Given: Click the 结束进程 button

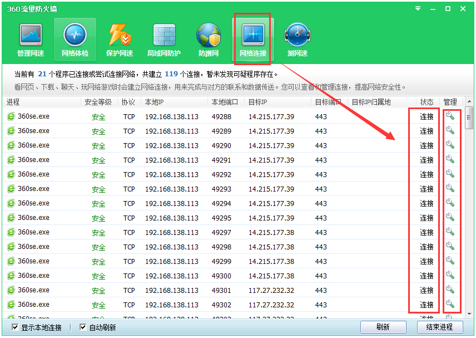Looking at the screenshot, I should (x=440, y=327).
